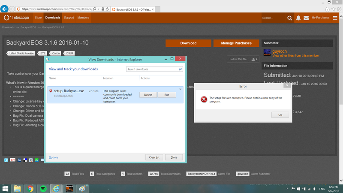
Task: Open the Options link in View Downloads
Action: tap(54, 157)
